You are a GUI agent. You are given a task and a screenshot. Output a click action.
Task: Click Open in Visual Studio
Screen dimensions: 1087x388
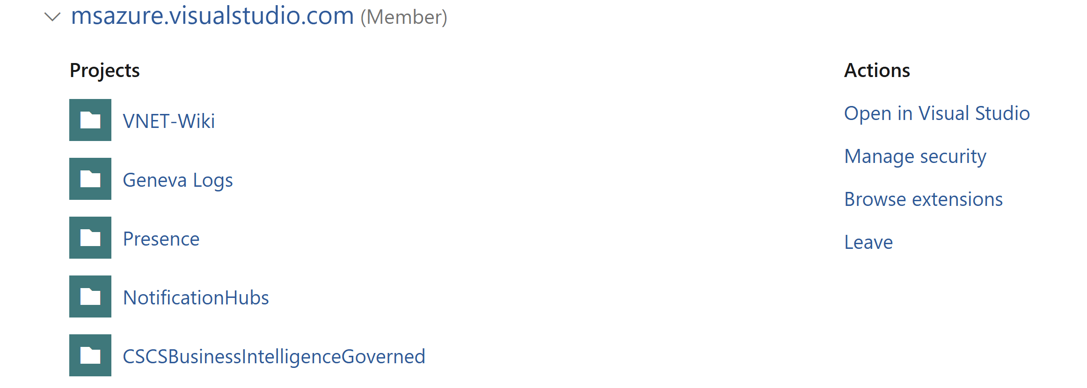tap(936, 113)
